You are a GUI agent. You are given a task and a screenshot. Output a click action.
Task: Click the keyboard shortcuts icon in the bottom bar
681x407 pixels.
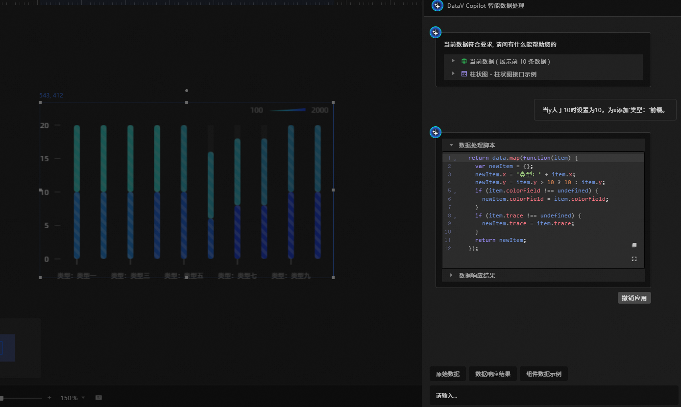[x=98, y=398]
